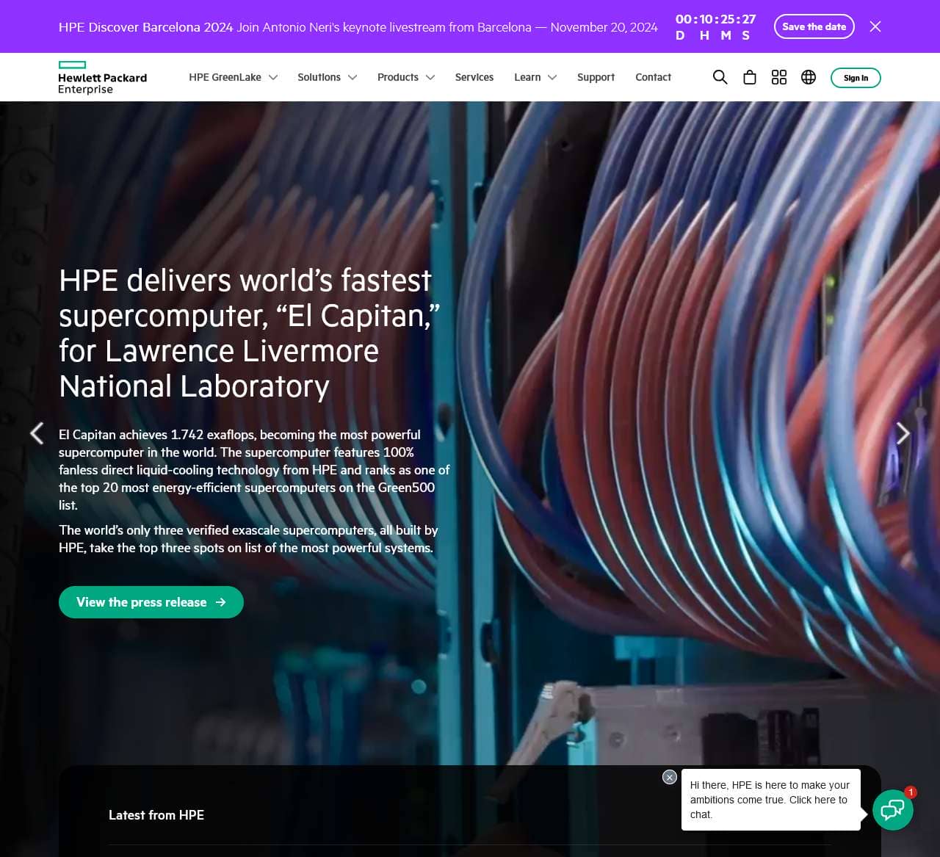Expand the Learn dropdown menu

[535, 77]
